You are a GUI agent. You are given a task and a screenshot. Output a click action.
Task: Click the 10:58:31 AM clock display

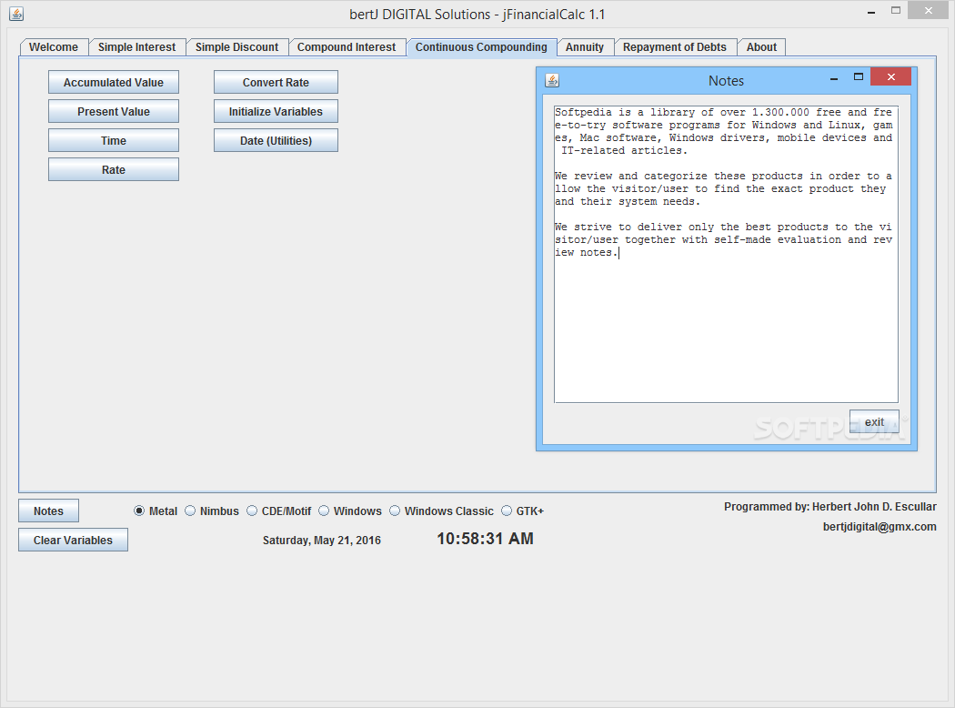(x=486, y=539)
